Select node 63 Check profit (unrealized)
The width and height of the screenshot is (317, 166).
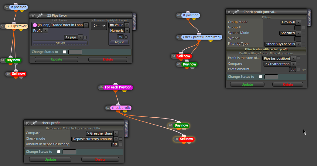[202, 37]
